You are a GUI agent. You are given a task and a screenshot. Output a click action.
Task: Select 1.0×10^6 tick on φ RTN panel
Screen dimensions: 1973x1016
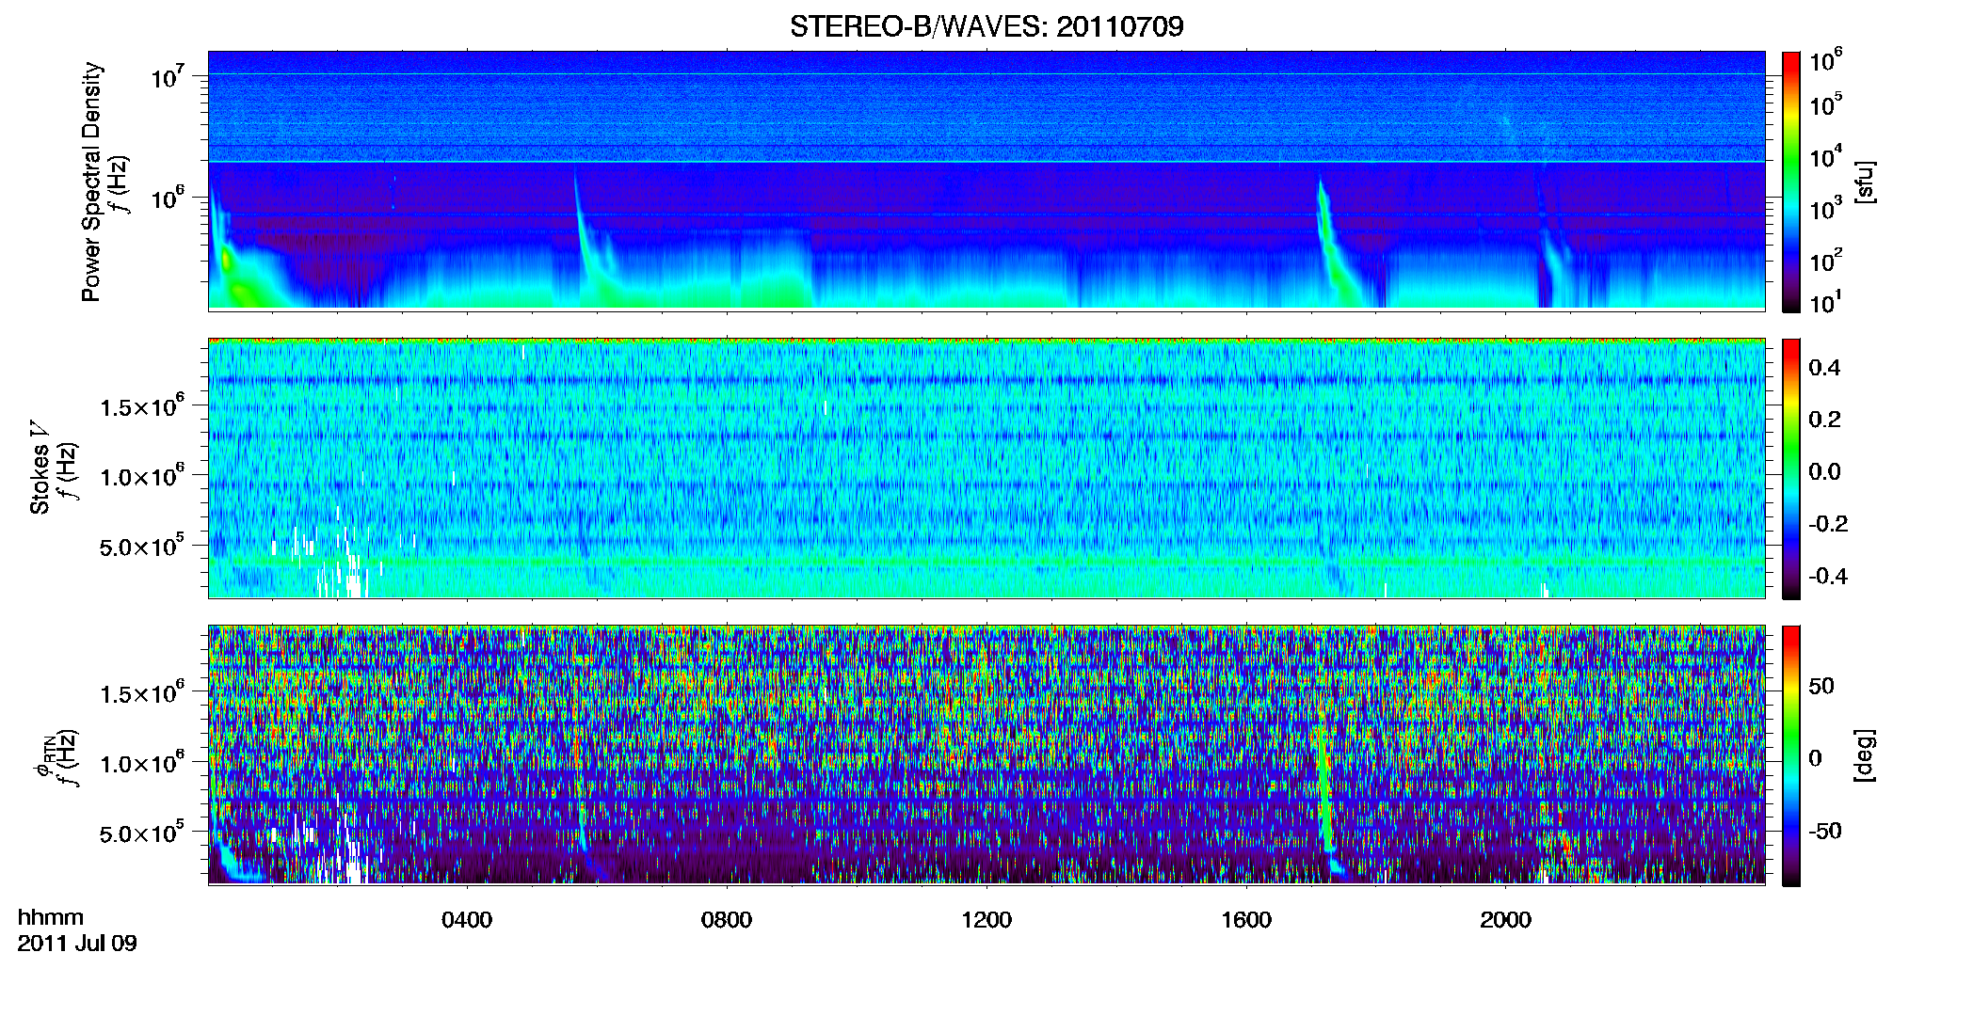click(142, 763)
